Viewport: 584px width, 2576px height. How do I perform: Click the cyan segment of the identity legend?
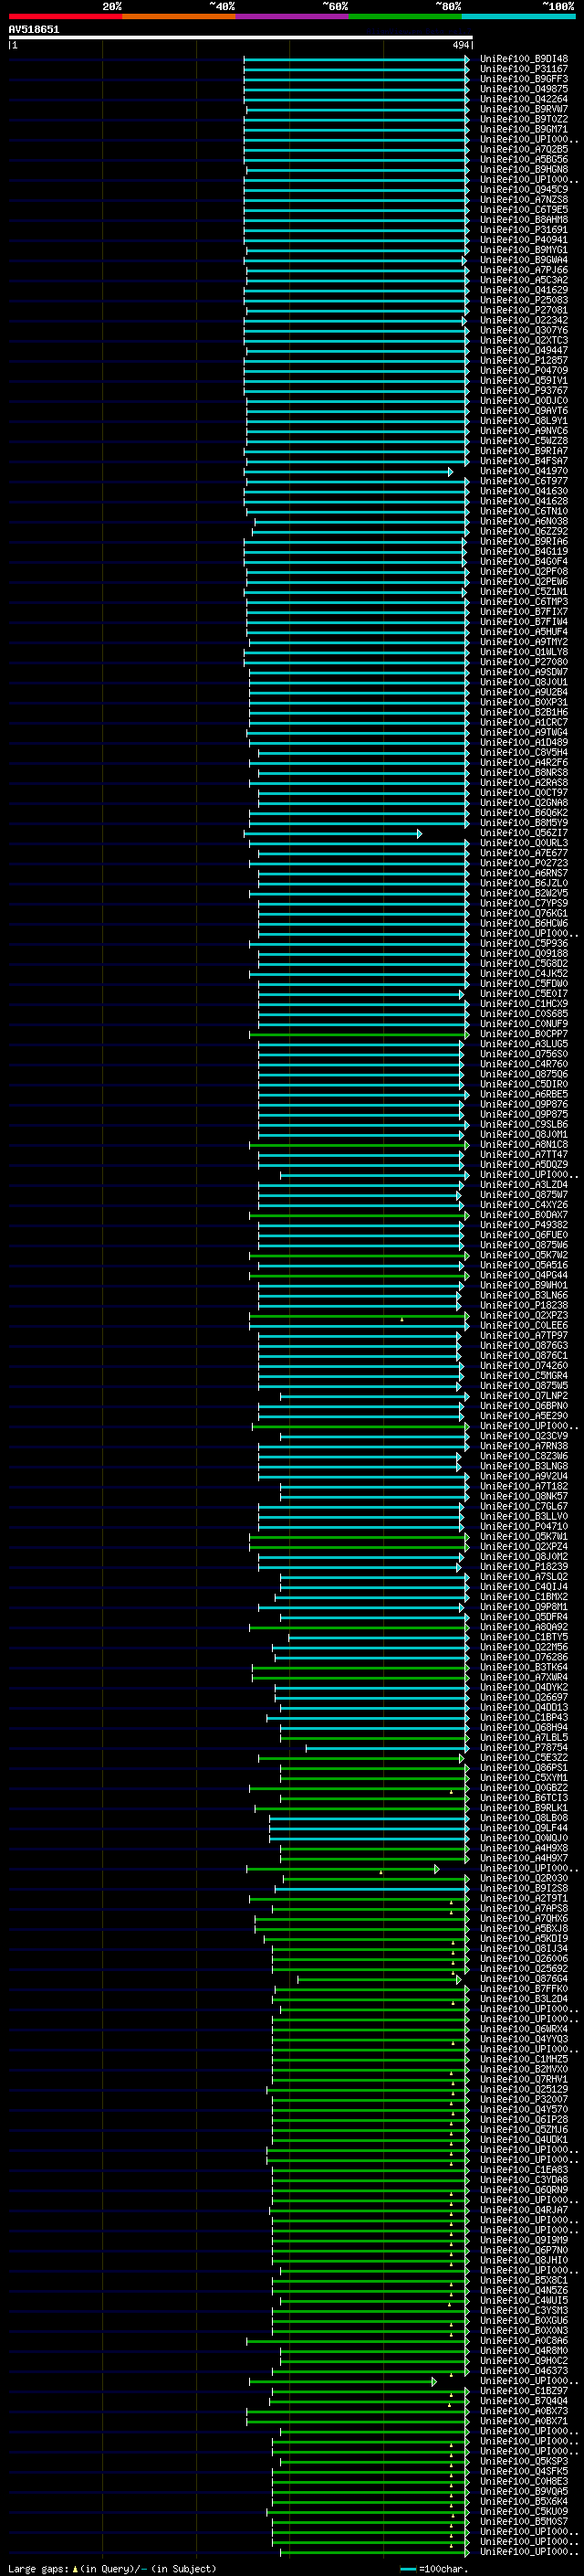click(519, 16)
